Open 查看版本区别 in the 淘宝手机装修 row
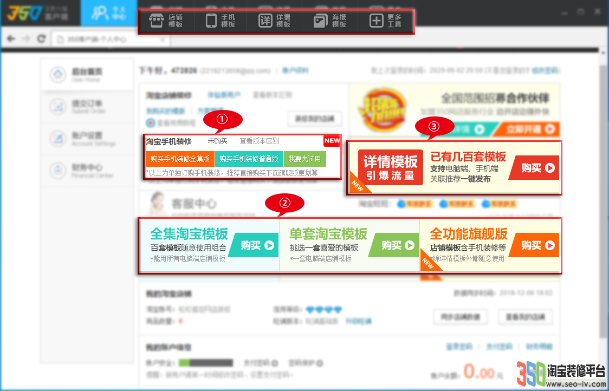 click(259, 141)
